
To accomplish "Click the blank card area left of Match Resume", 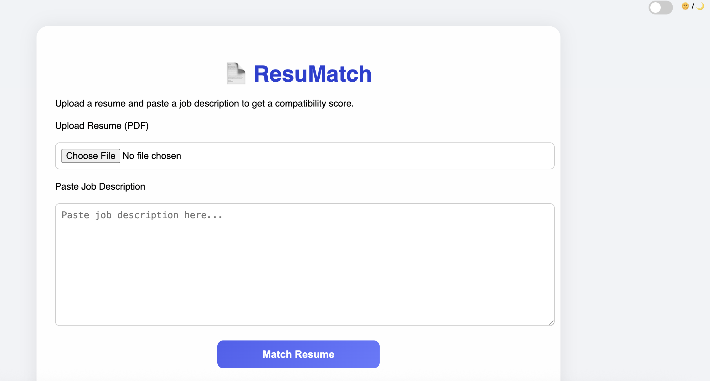I will coord(130,354).
